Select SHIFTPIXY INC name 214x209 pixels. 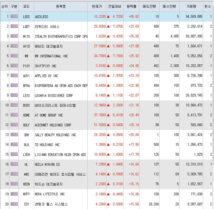click(45, 66)
